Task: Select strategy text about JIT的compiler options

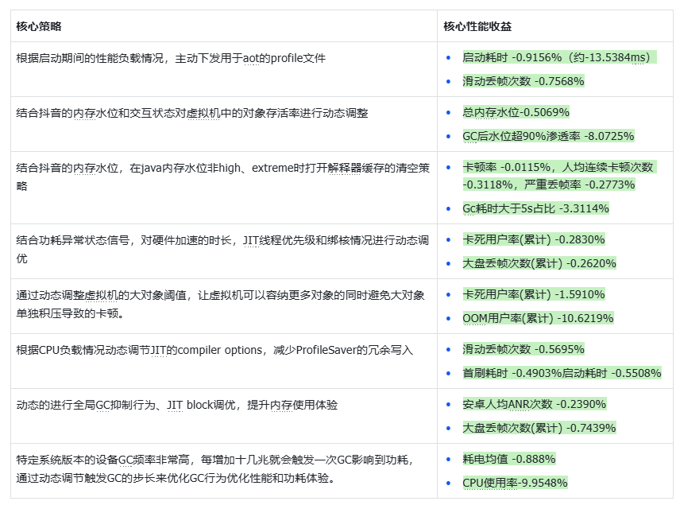Action: pos(214,351)
